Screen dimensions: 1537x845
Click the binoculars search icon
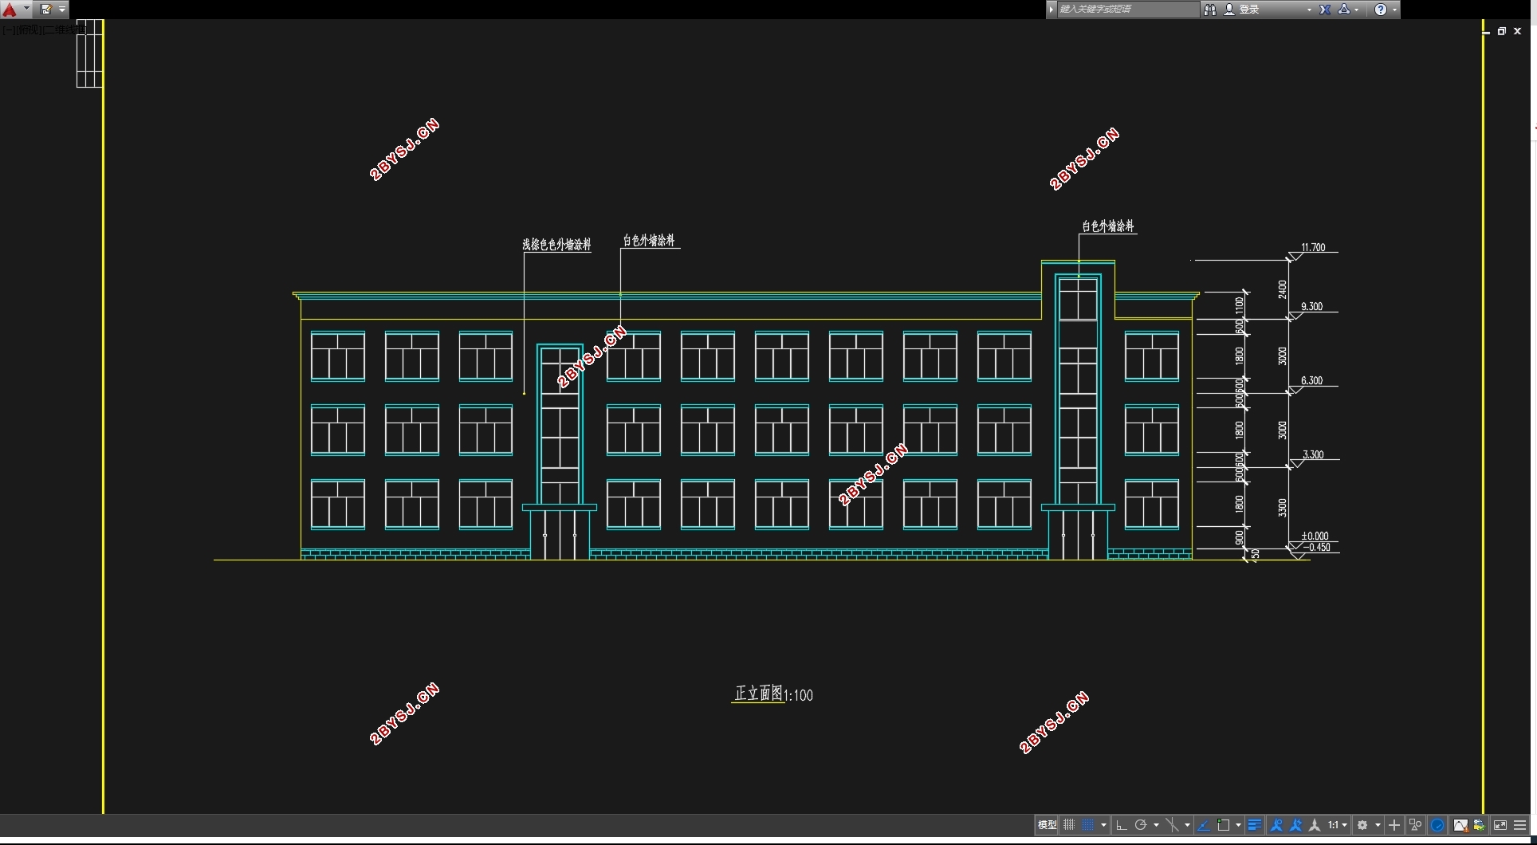1210,10
